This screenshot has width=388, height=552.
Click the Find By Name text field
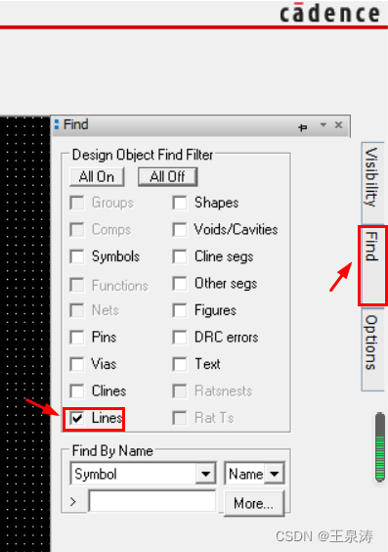coord(152,501)
